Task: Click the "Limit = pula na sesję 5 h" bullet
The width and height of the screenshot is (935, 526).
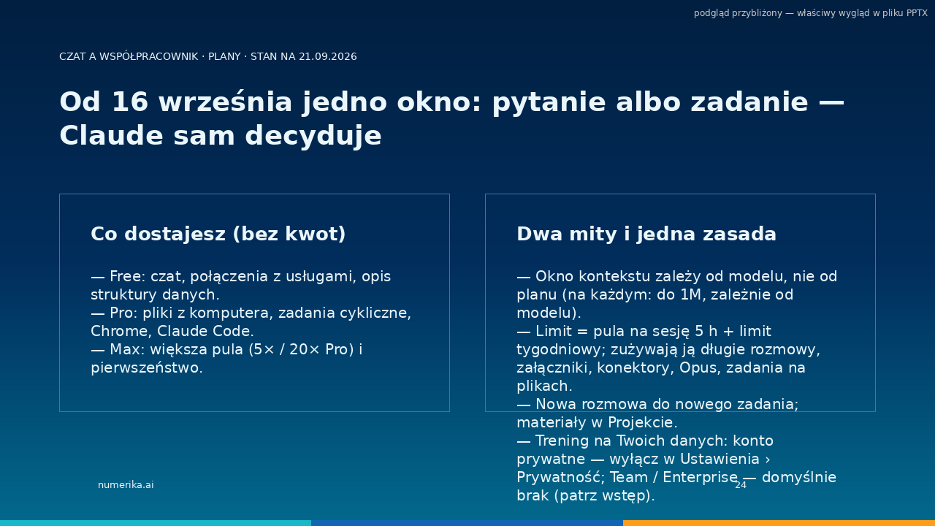Action: click(x=668, y=359)
